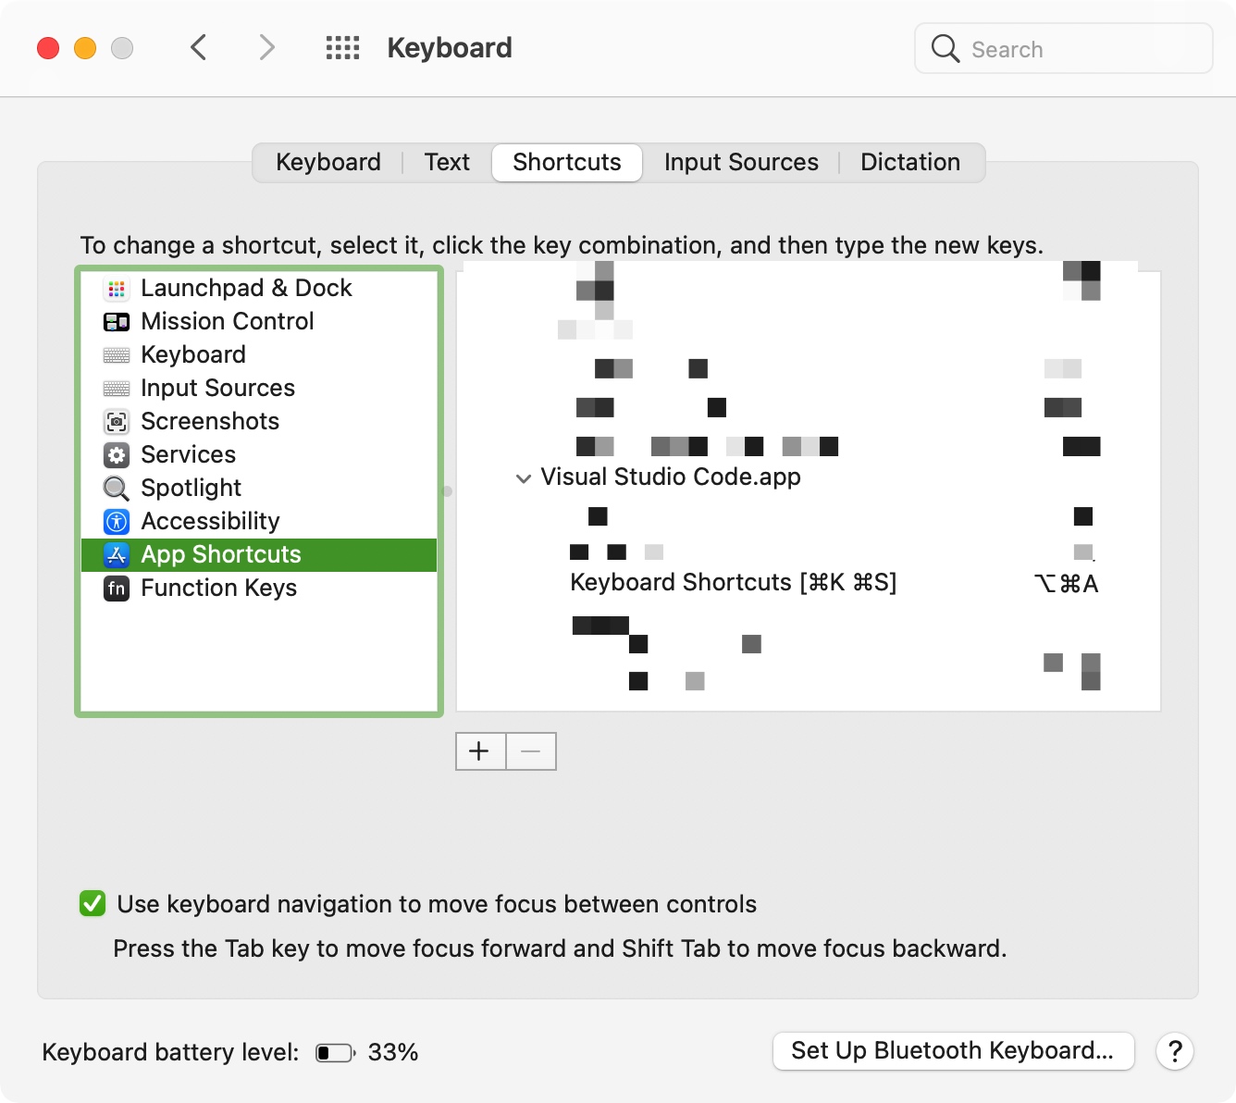Click the Spotlight magnifier icon in list

[117, 489]
